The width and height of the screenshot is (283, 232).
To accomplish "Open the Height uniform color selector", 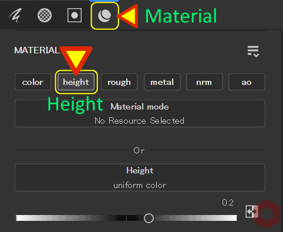I will coord(140,178).
